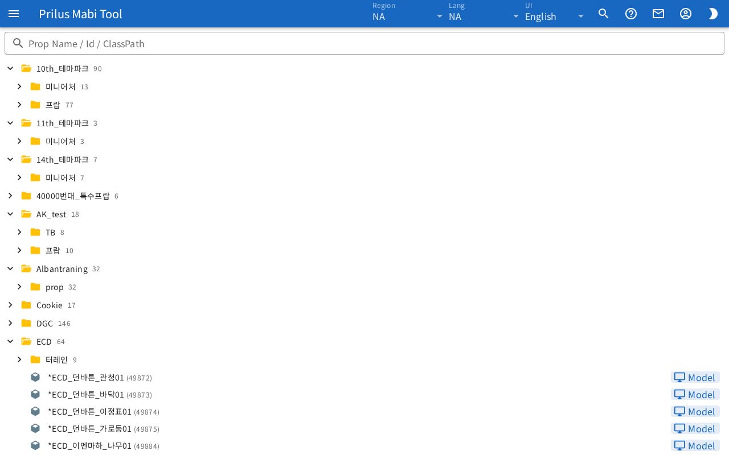Screen dimensions: 729x455
Task: Collapse the 10th_테마파크 folder chevron
Action: (10, 68)
